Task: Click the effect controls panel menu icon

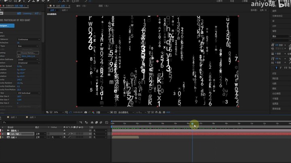Action: [28, 6]
